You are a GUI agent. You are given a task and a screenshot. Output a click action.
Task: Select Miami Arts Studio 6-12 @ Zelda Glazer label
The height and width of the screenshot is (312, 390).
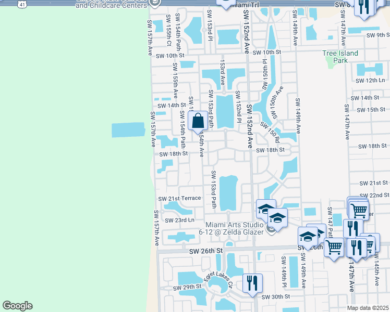click(x=231, y=228)
